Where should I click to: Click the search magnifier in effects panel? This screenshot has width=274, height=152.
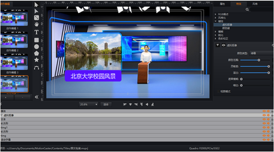[x=247, y=10]
